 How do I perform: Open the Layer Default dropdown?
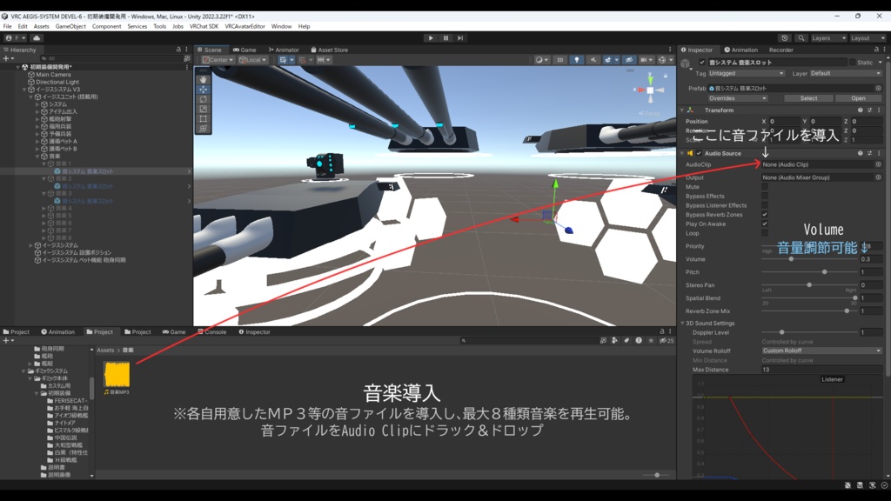[845, 73]
